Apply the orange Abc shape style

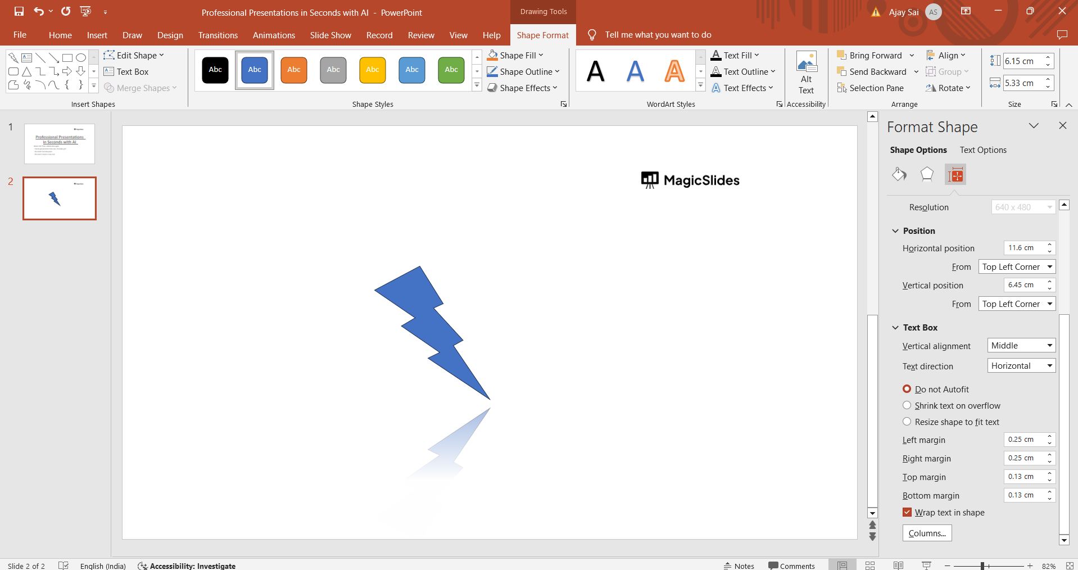(294, 70)
